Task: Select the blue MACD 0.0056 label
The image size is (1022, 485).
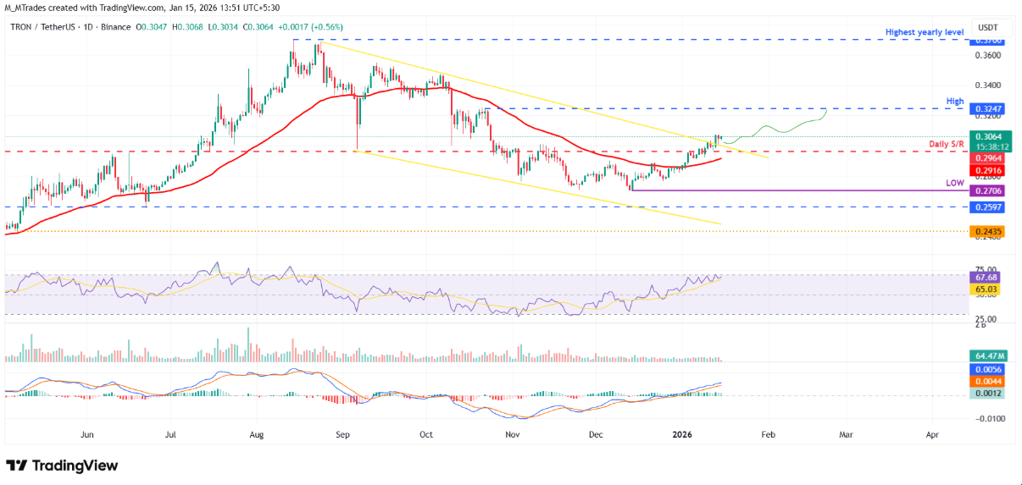Action: [x=987, y=370]
